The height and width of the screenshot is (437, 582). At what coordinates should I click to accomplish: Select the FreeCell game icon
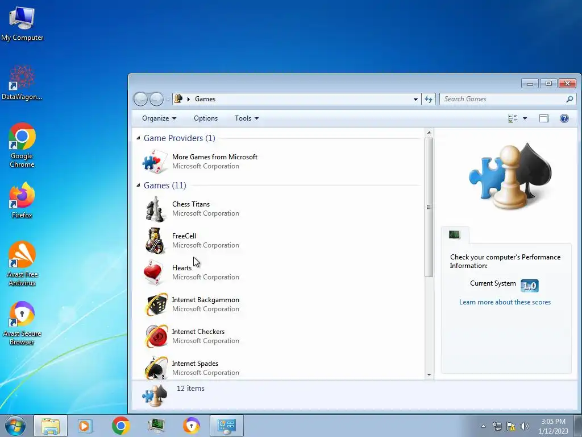click(x=155, y=241)
